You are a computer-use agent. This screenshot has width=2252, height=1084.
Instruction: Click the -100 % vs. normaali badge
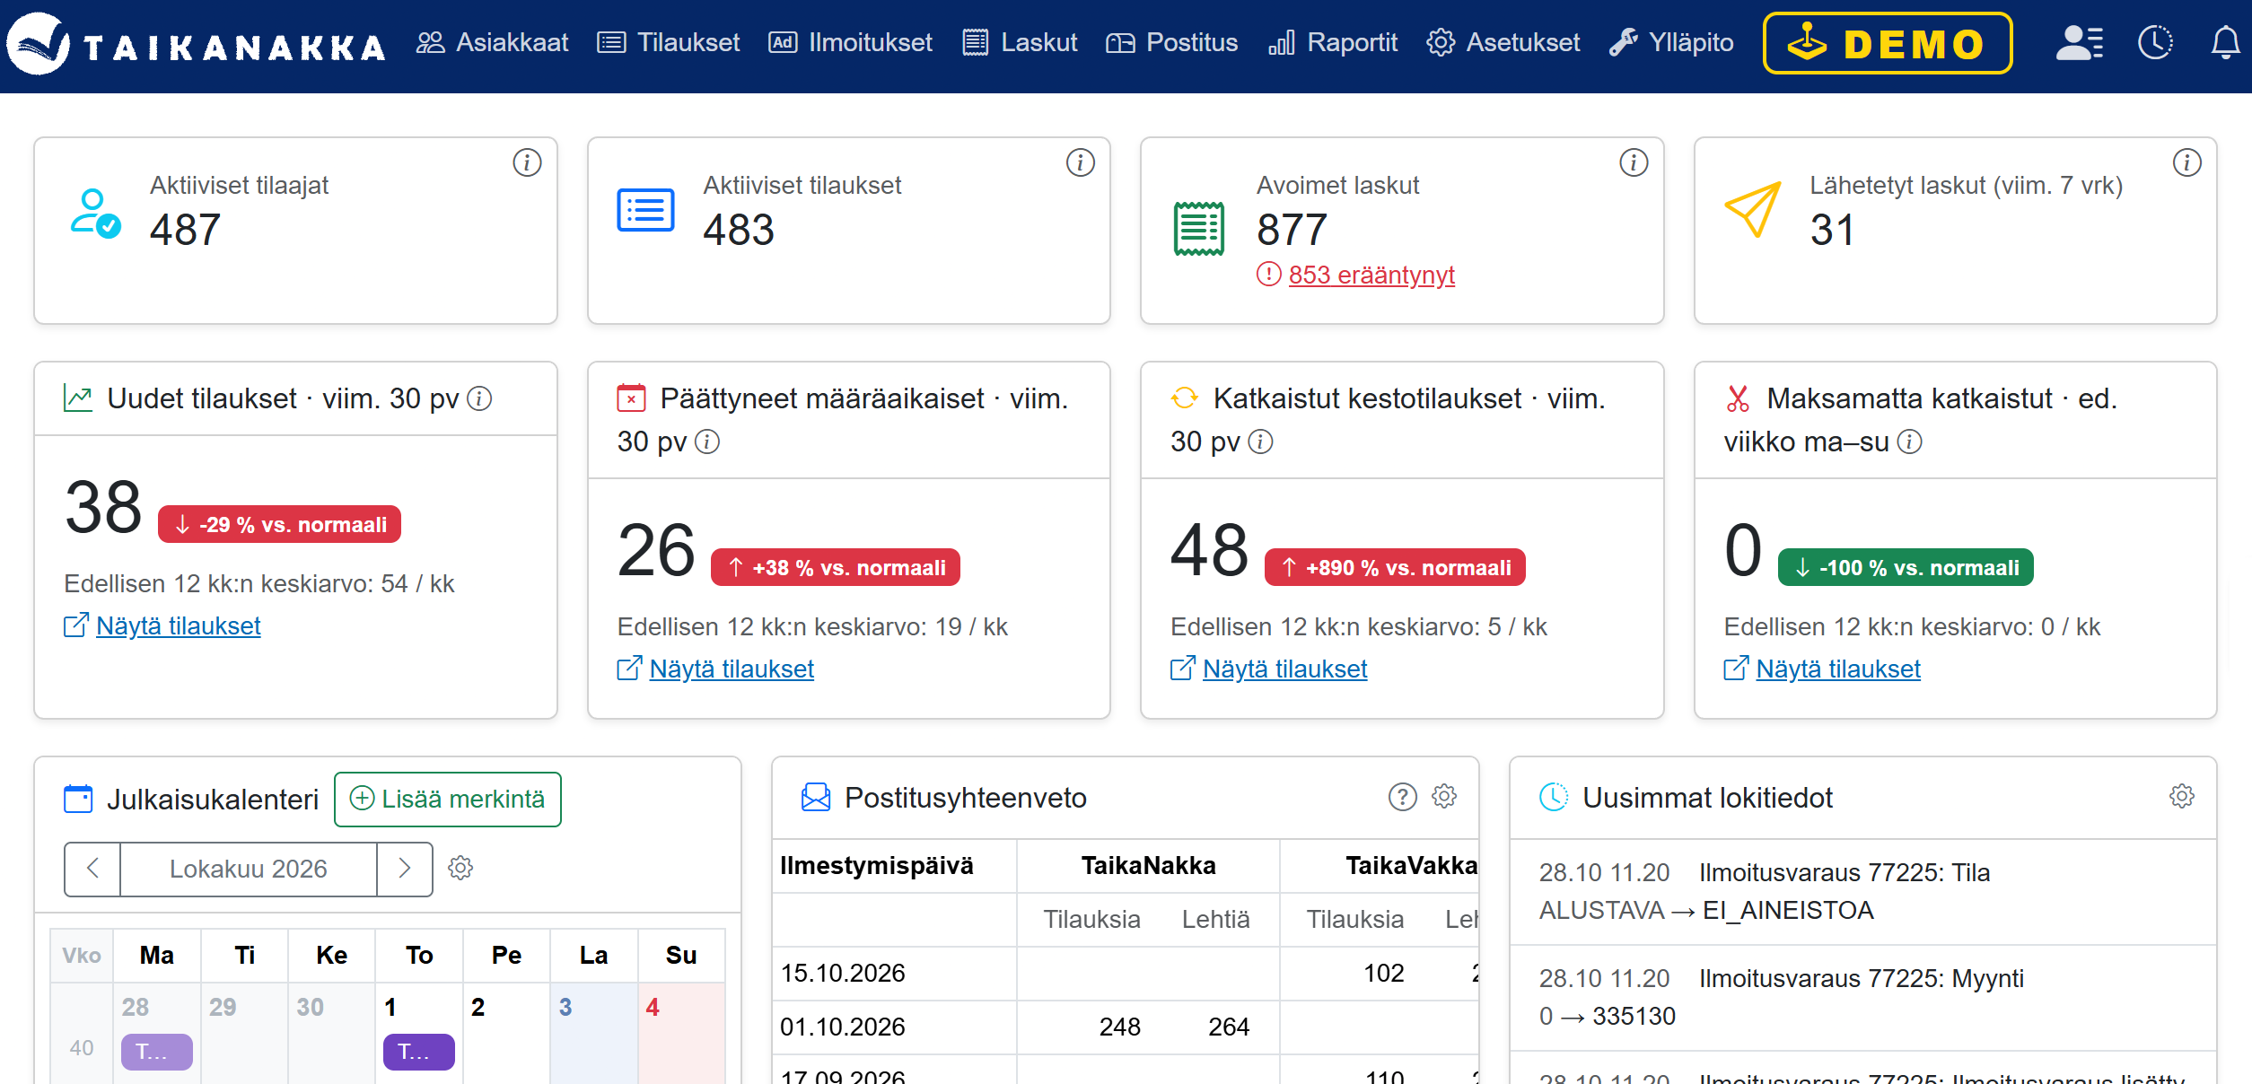[1906, 567]
